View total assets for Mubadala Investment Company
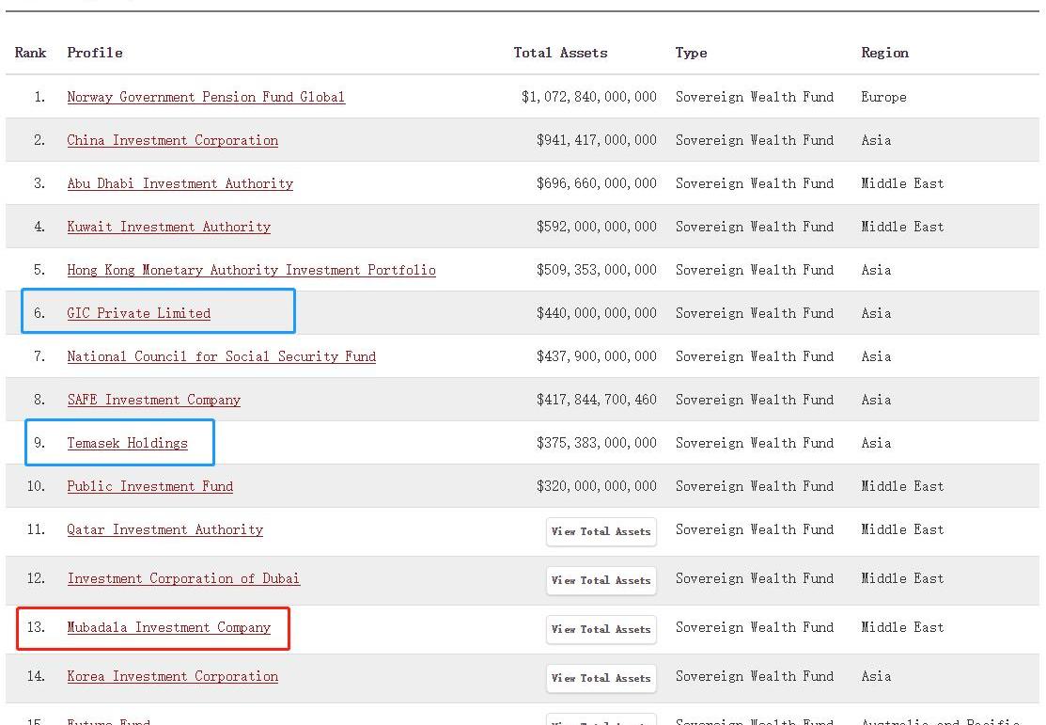The width and height of the screenshot is (1046, 725). pos(601,629)
